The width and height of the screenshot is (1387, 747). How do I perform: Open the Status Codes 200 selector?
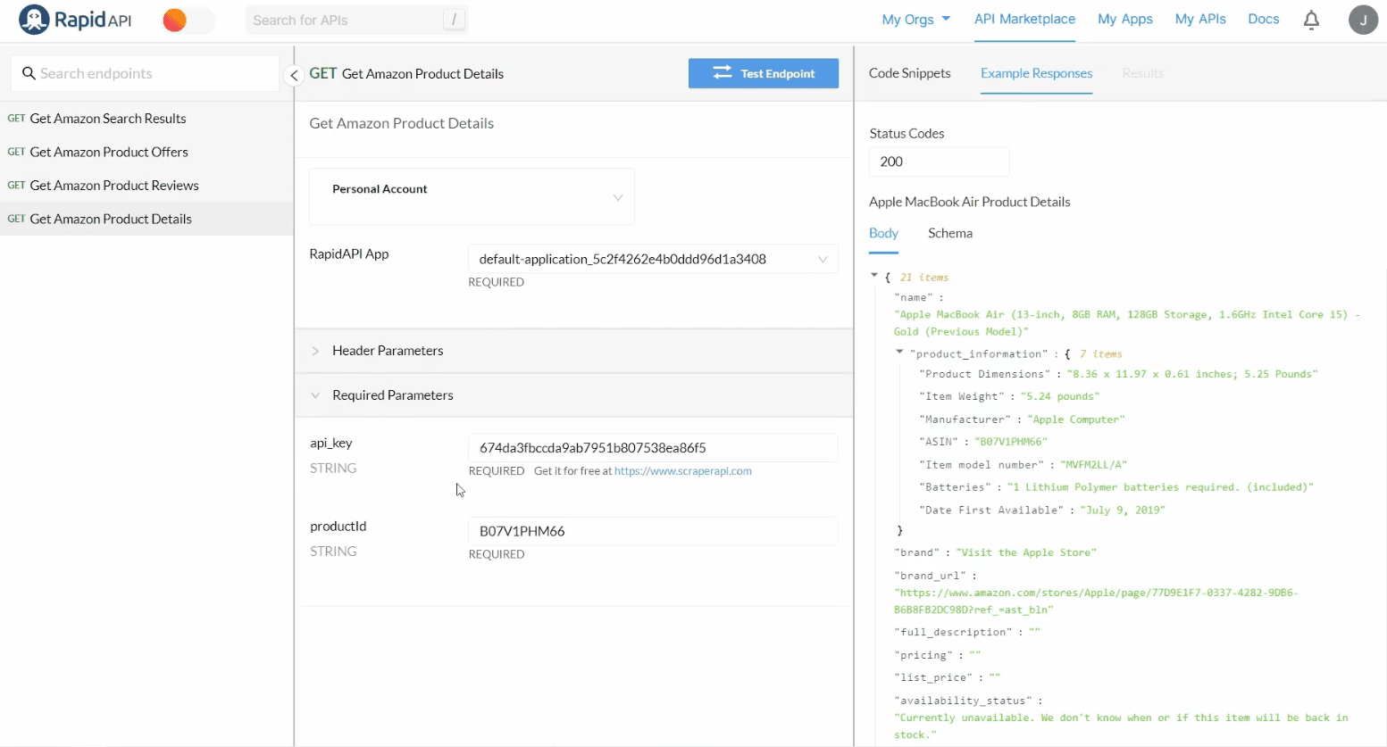pyautogui.click(x=939, y=162)
